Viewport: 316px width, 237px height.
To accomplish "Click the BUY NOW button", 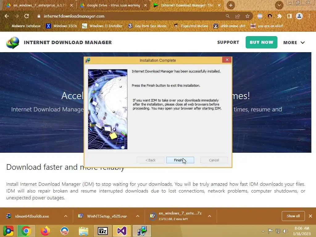I will pos(261,42).
